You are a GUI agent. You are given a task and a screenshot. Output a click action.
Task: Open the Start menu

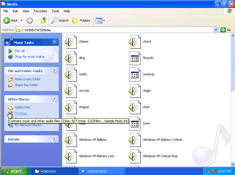coord(15,171)
